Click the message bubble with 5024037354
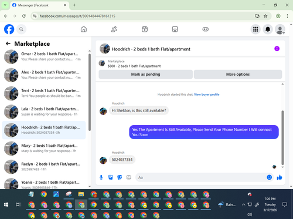 tap(122, 160)
